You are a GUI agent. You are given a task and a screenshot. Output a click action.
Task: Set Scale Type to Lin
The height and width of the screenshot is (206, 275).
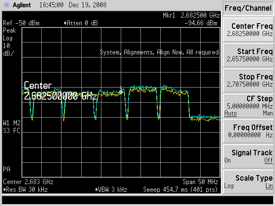tap(269, 186)
